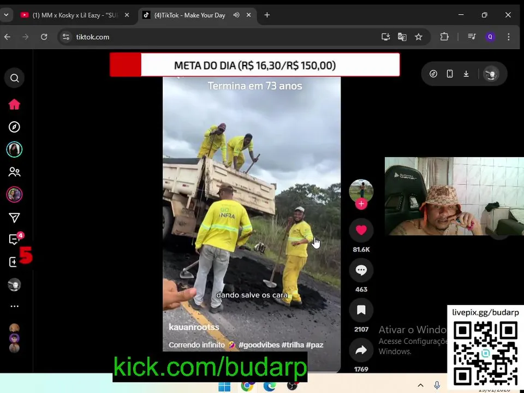Open the kauanrootss username link

pyautogui.click(x=194, y=327)
